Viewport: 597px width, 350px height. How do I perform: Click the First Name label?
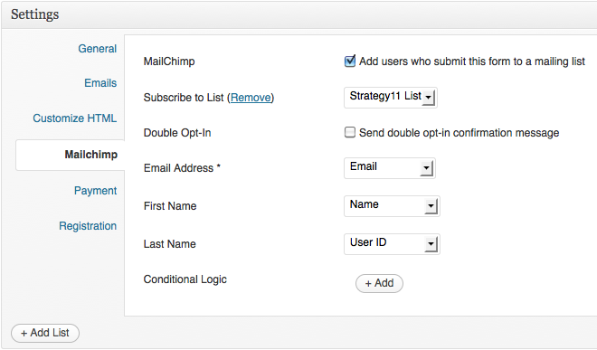[170, 206]
